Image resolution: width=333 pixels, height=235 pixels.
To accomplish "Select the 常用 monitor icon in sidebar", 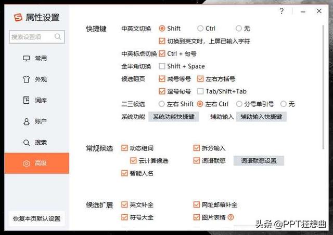I will click(27, 58).
